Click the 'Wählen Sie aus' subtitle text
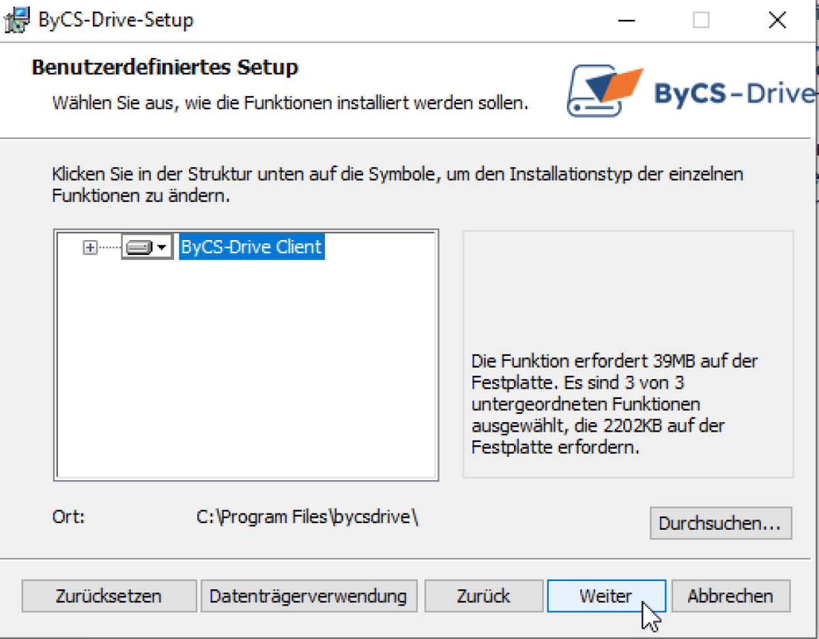 [x=290, y=104]
